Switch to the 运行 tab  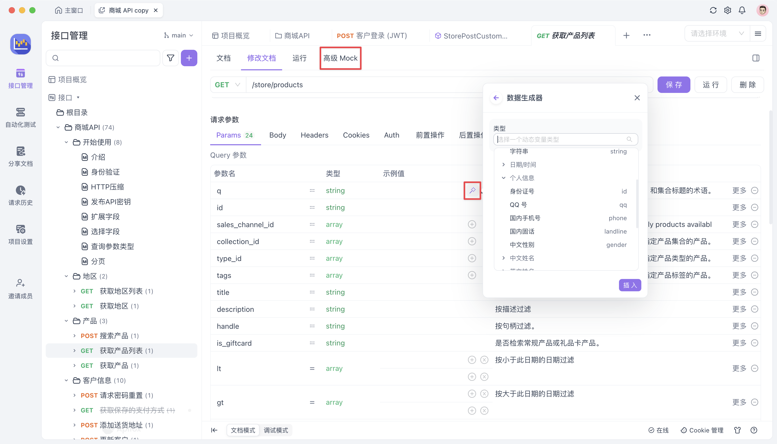[299, 58]
